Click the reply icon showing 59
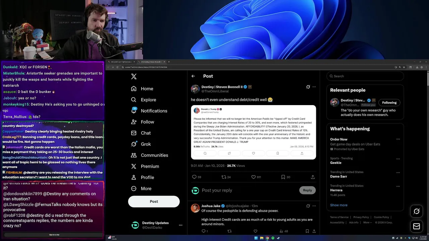429x241 pixels. pyautogui.click(x=194, y=177)
